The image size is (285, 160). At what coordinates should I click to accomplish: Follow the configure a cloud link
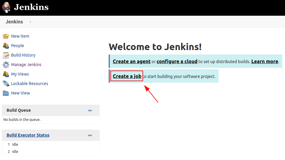[177, 61]
